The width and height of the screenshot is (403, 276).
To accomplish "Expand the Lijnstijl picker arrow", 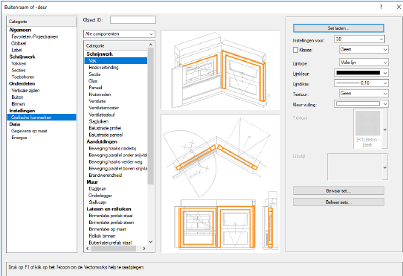I will tap(384, 167).
